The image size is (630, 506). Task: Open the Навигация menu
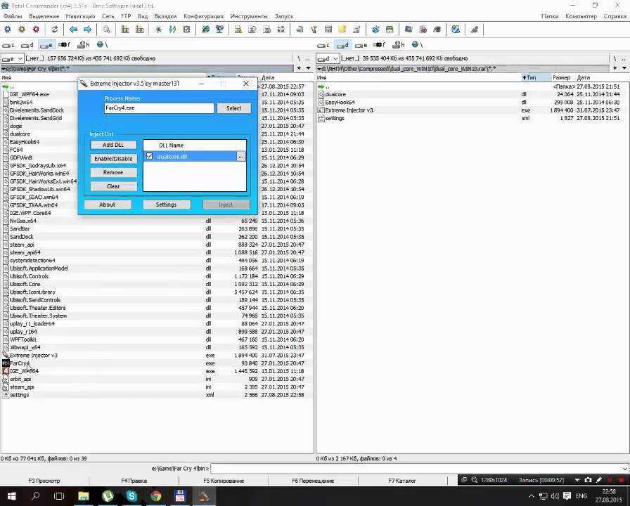tap(80, 16)
